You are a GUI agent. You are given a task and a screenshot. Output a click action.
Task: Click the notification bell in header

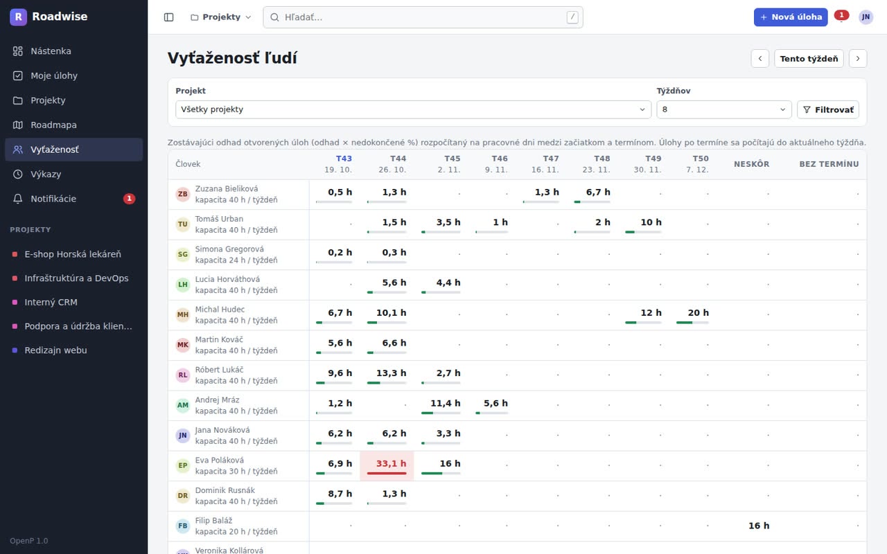tap(841, 17)
